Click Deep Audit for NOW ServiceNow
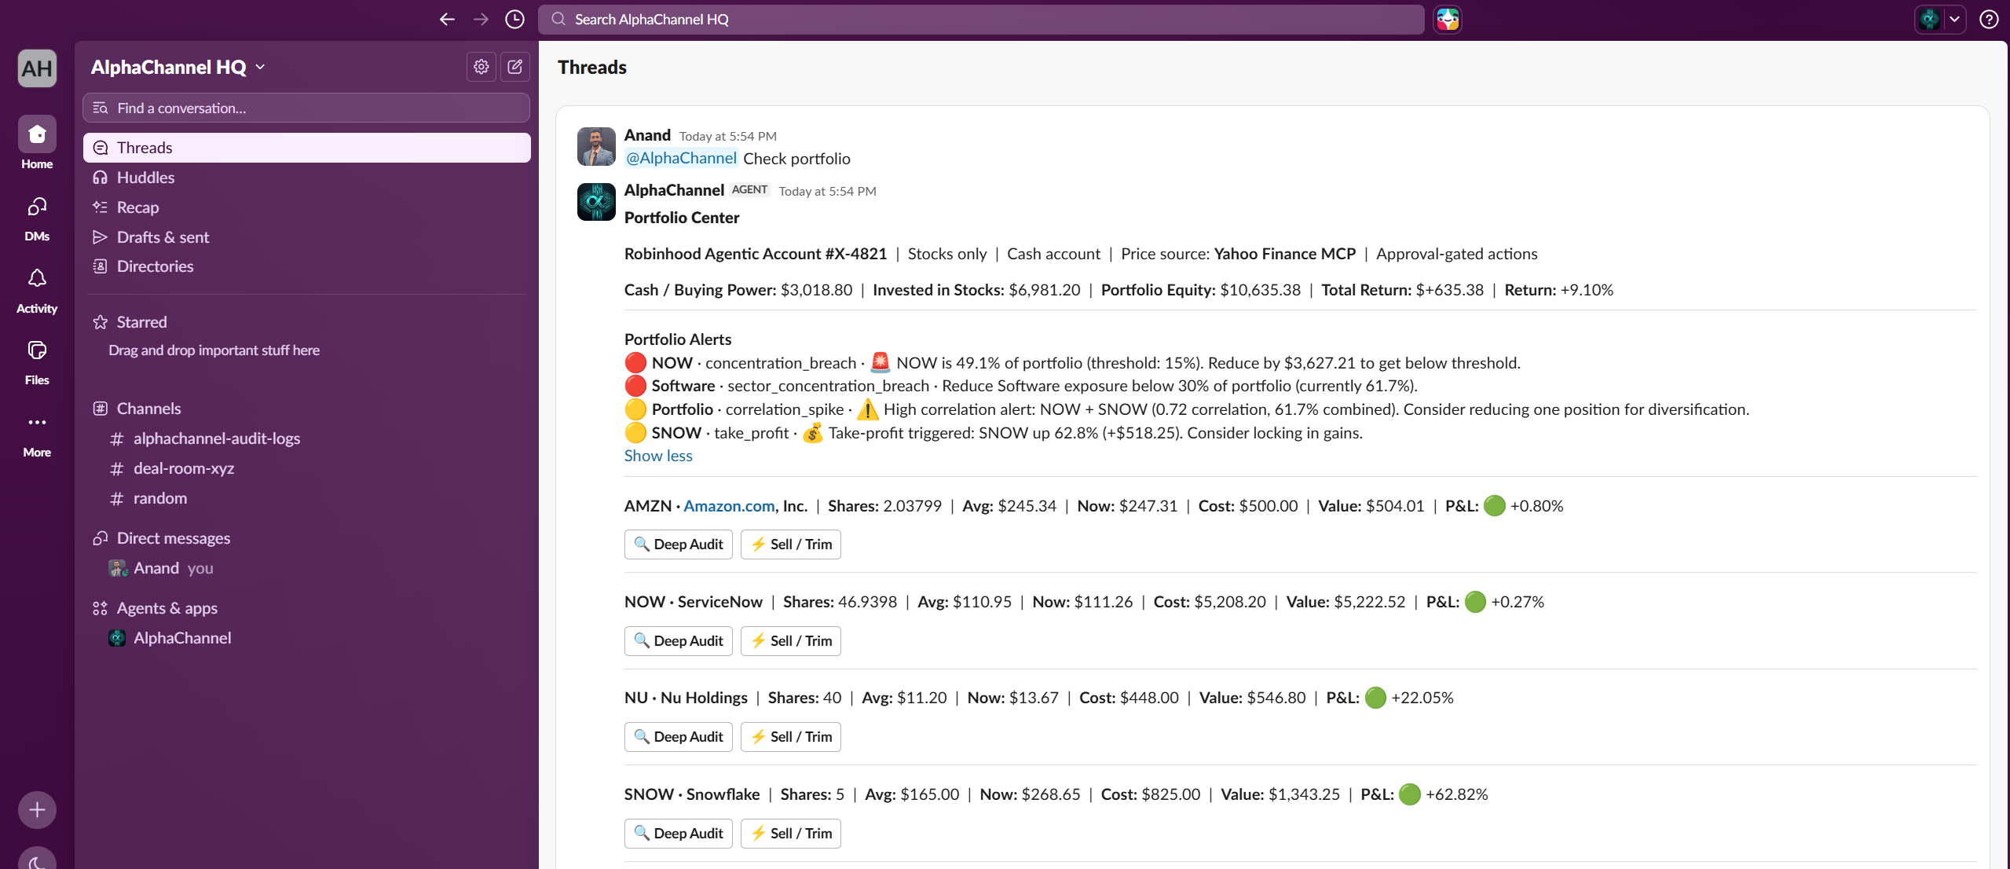 coord(679,641)
